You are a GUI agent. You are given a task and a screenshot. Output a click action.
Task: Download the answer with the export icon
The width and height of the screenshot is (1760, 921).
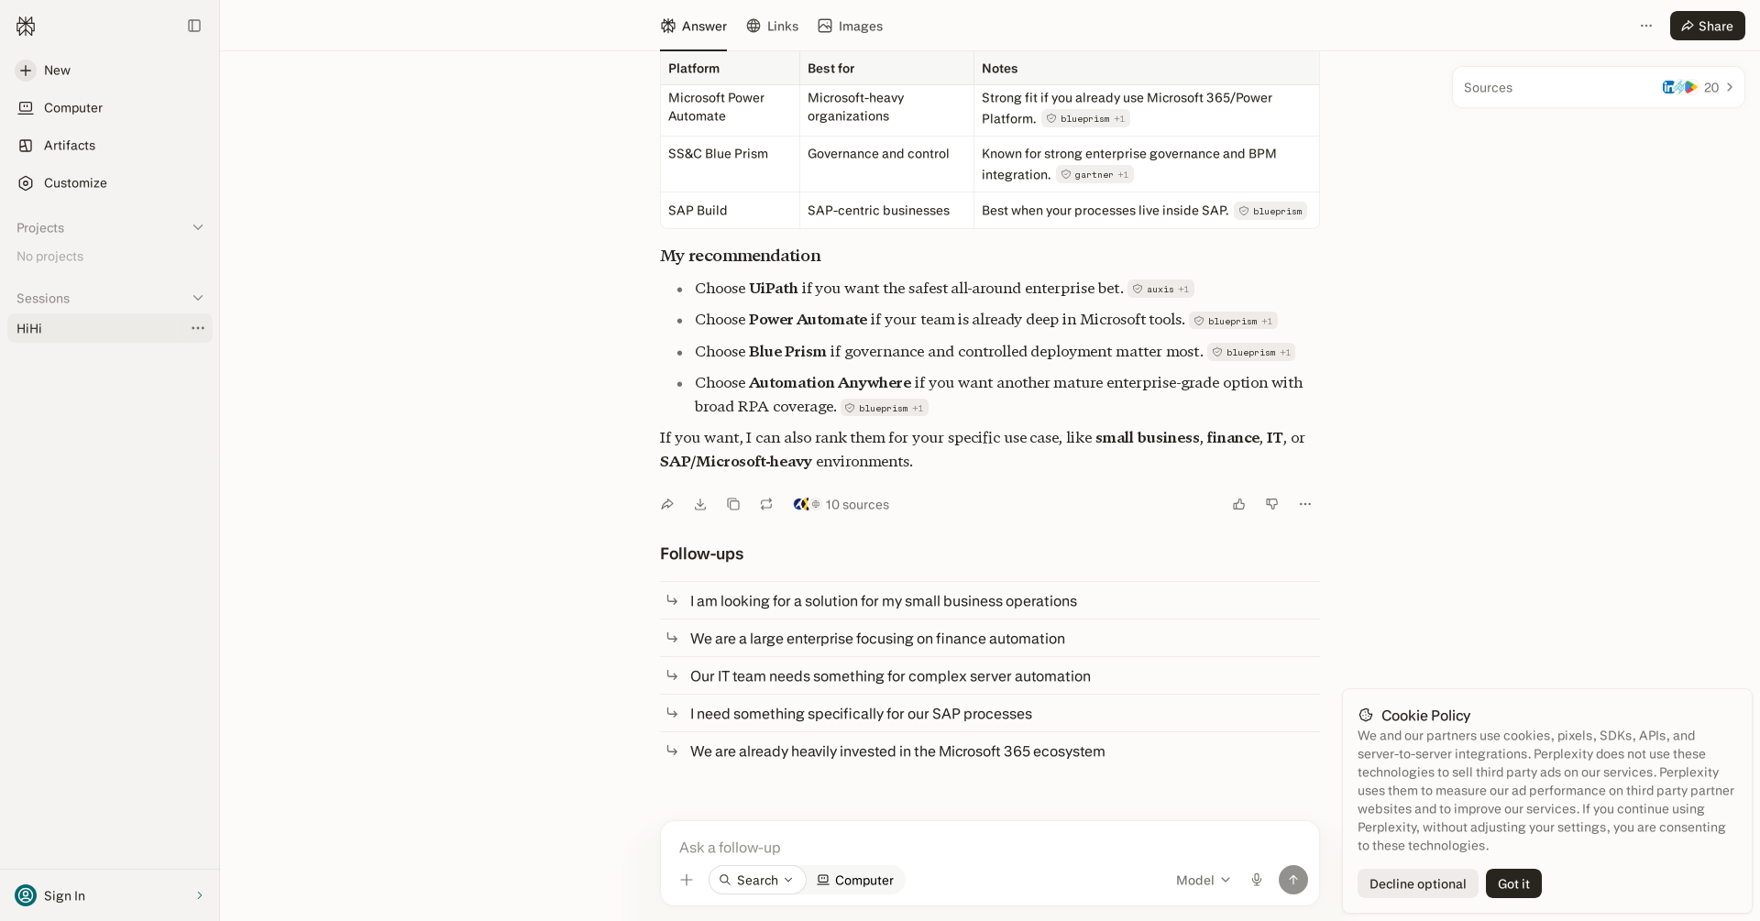(x=700, y=504)
